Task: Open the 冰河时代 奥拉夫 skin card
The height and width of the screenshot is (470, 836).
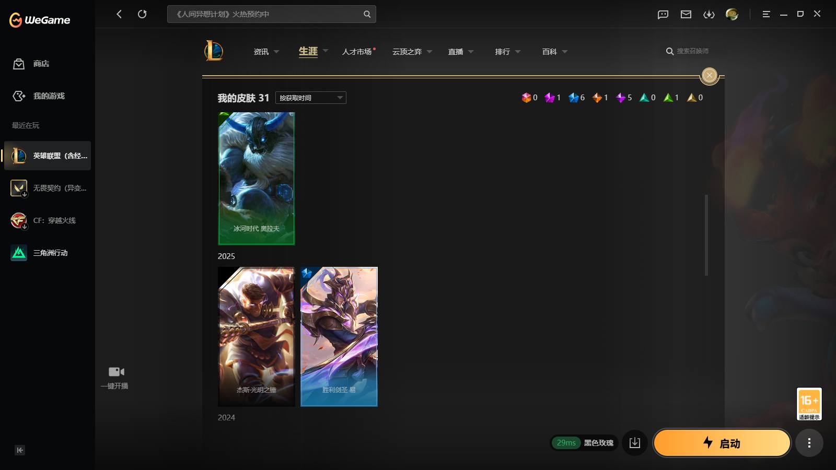Action: point(257,179)
